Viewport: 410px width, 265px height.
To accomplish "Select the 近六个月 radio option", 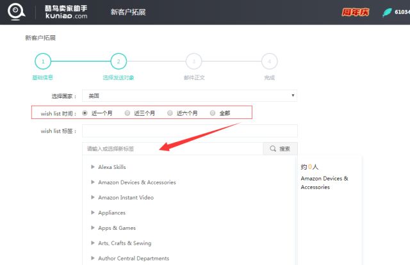I will (x=170, y=113).
